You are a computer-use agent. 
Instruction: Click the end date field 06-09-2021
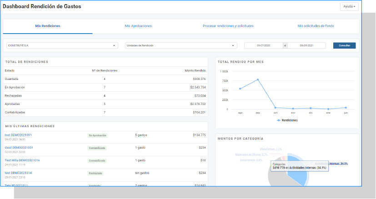click(x=306, y=45)
